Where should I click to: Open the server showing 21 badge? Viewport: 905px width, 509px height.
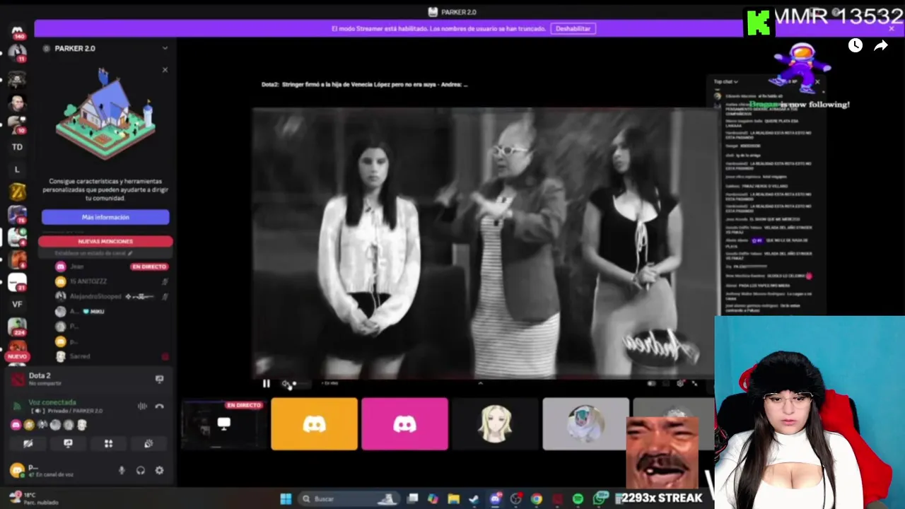pyautogui.click(x=17, y=282)
